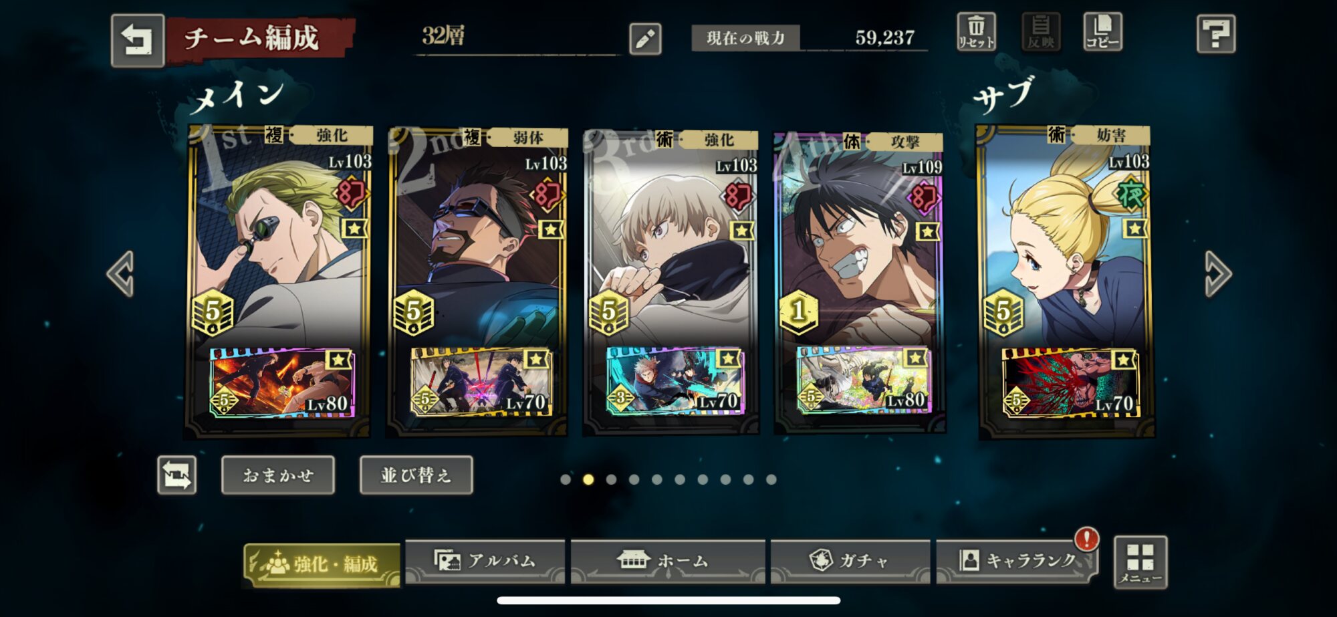Select 1st slot blond character card

278,281
